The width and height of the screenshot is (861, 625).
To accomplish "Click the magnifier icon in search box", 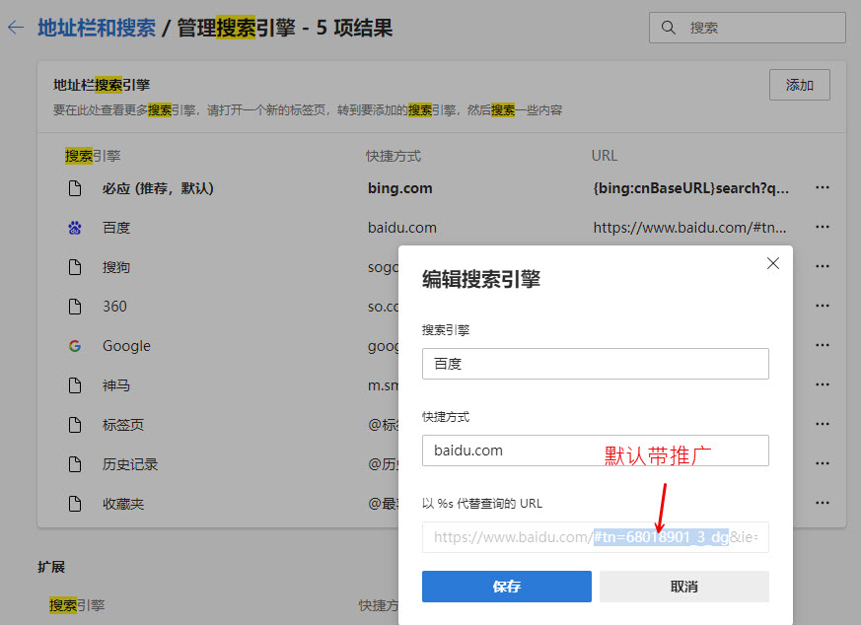I will (x=668, y=28).
